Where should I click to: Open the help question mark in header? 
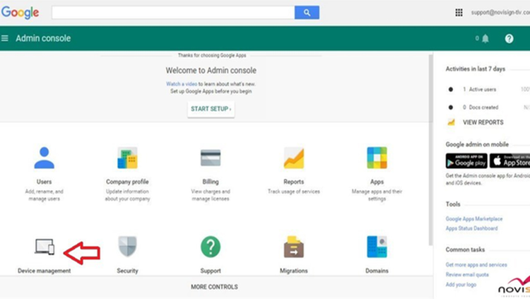coord(509,39)
